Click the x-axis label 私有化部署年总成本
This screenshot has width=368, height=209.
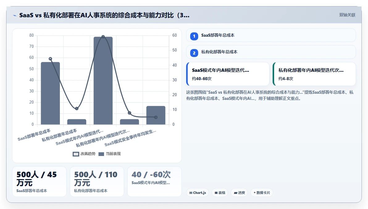(59, 135)
